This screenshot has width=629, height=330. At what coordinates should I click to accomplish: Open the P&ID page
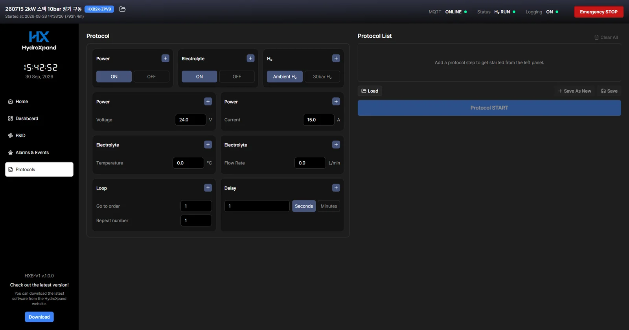[39, 135]
